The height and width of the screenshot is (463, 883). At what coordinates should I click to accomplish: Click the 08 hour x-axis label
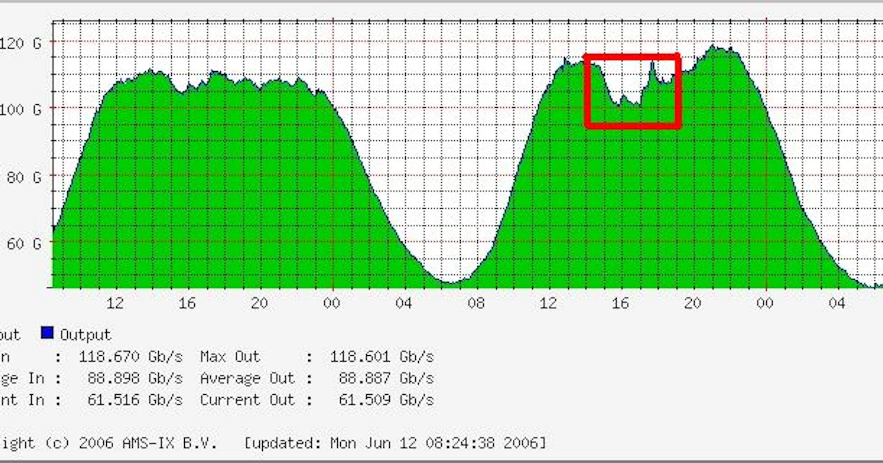pos(476,303)
